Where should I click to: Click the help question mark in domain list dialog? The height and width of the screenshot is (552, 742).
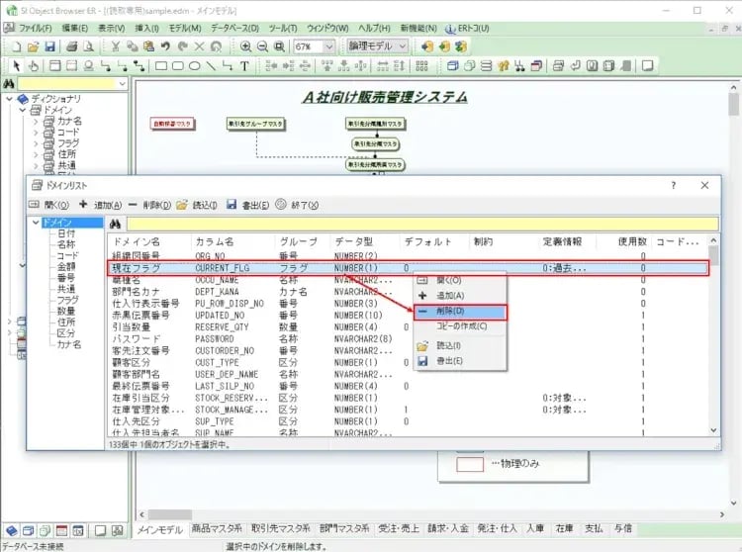point(674,185)
